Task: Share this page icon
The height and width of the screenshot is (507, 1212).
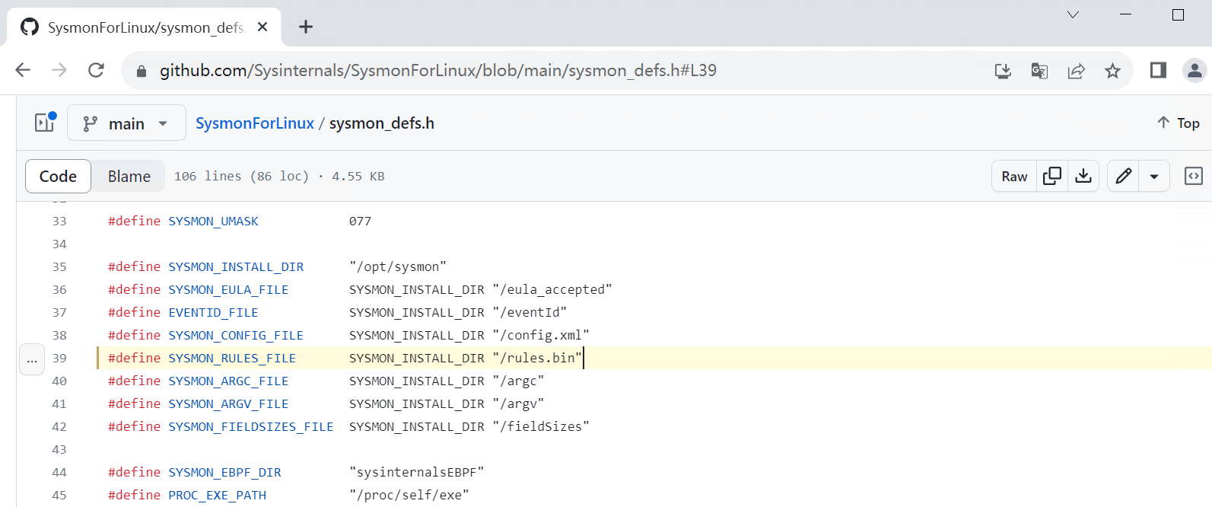Action: 1076,71
